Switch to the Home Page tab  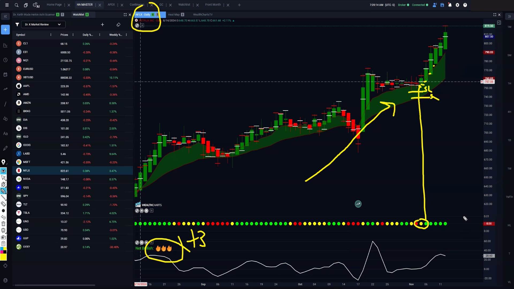[54, 5]
